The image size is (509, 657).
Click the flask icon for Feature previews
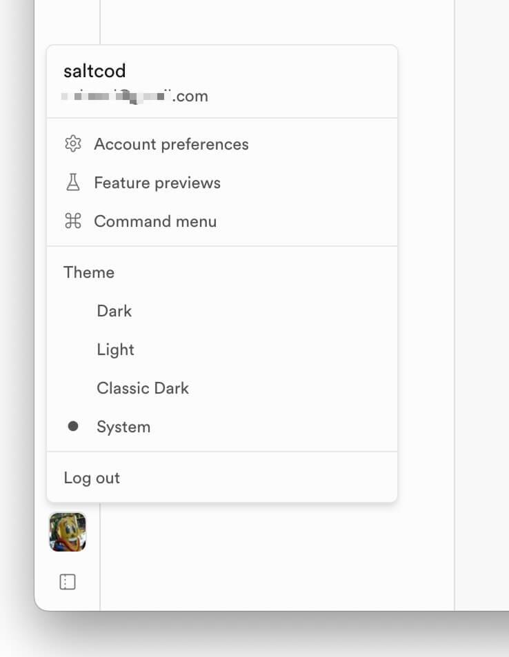pos(73,182)
